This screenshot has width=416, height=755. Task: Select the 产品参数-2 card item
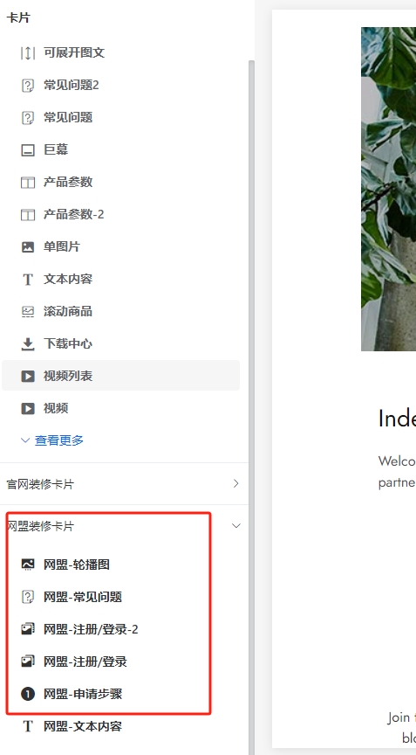[x=120, y=214]
